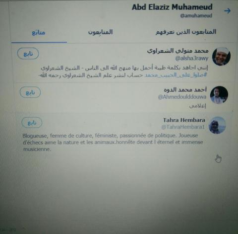Click Tahra Hembara's French bio text
This screenshot has height=234, width=238.
tap(113, 142)
